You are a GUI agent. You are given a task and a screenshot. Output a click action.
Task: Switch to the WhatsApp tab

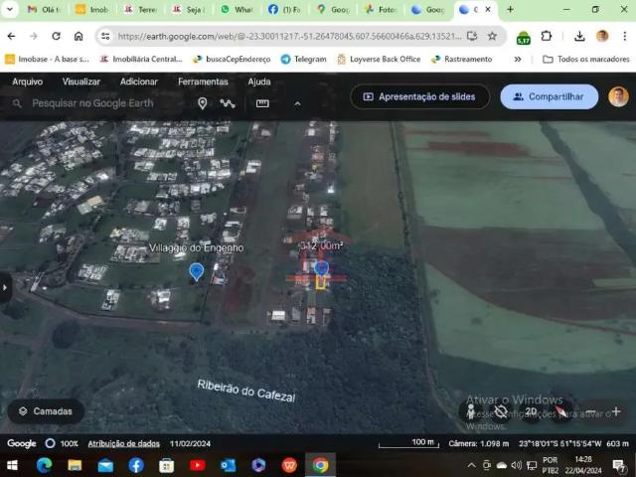[238, 9]
